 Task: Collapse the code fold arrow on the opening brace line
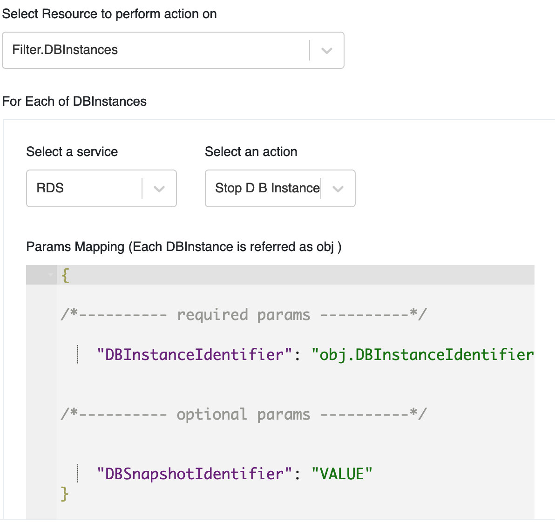click(x=51, y=275)
